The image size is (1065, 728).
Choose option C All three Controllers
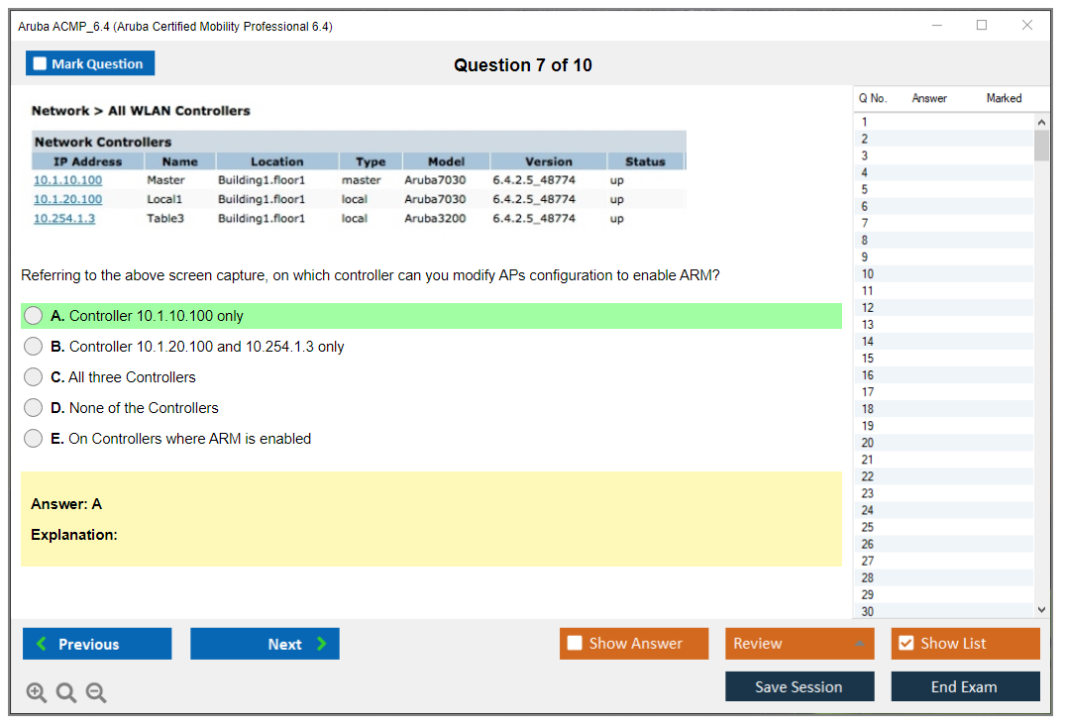click(x=34, y=377)
